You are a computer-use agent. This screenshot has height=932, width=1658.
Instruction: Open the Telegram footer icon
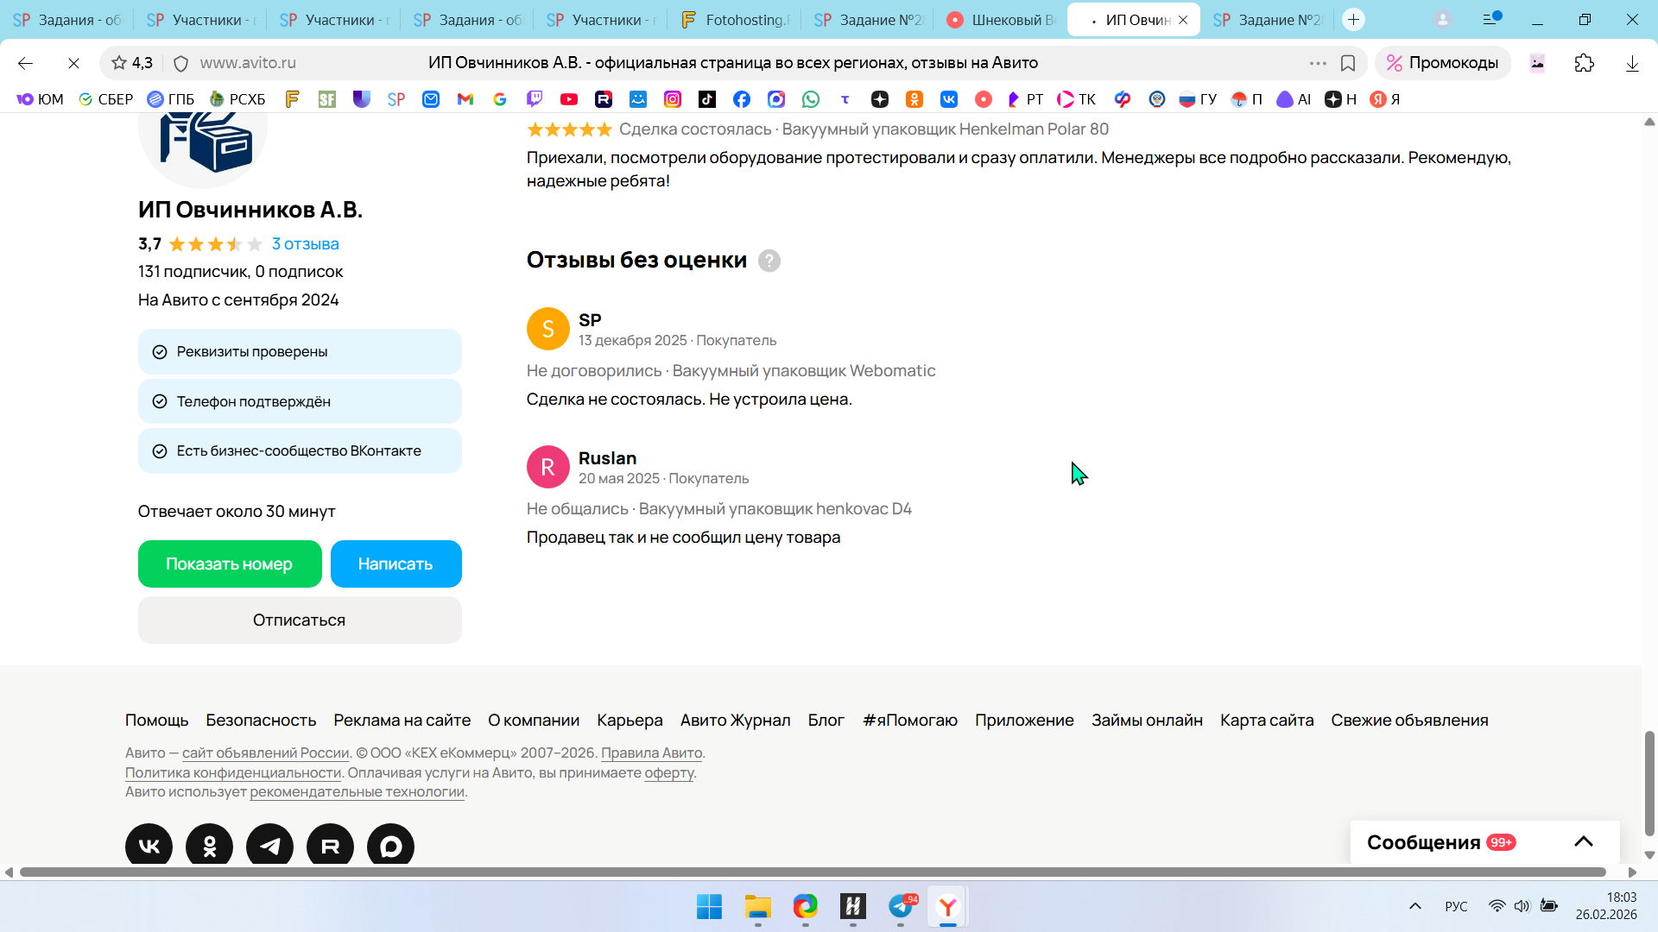click(269, 846)
